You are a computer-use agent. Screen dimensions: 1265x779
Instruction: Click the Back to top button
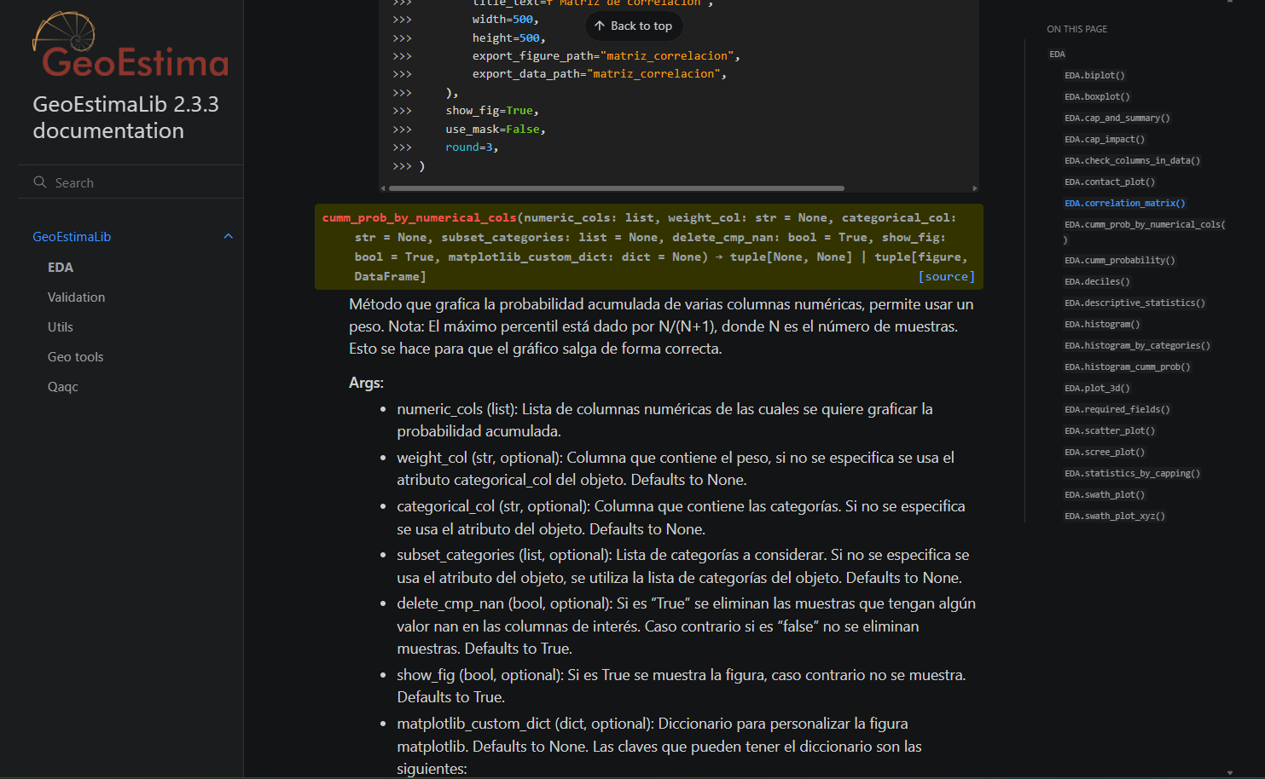[634, 26]
